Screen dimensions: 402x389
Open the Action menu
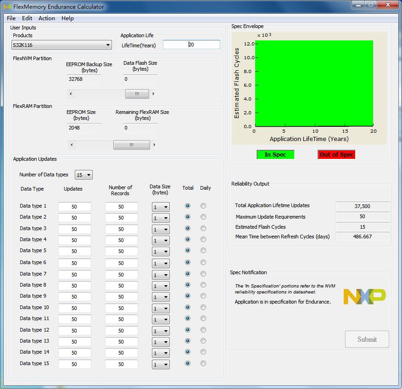coord(47,18)
